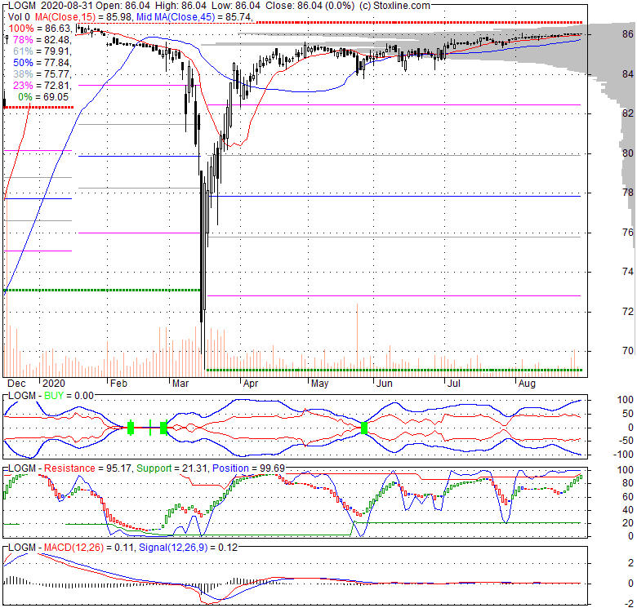Click the 'Low: 86.04' value

236,5
